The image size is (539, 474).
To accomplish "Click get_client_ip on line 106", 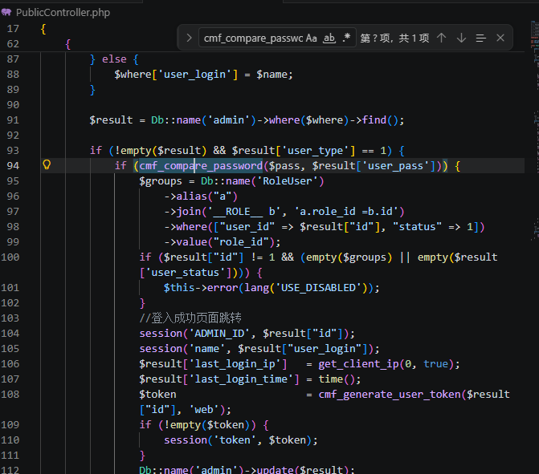I will click(358, 364).
